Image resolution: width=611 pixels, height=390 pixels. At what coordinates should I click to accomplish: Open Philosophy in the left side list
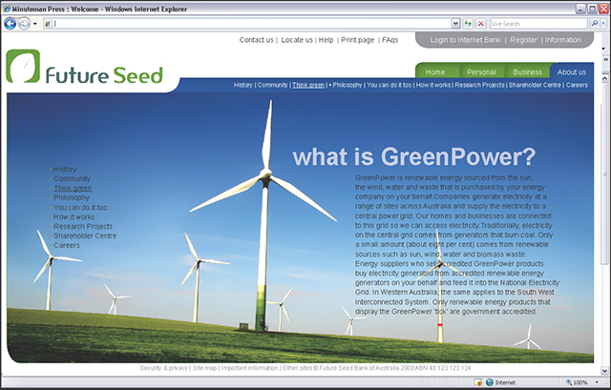[72, 197]
